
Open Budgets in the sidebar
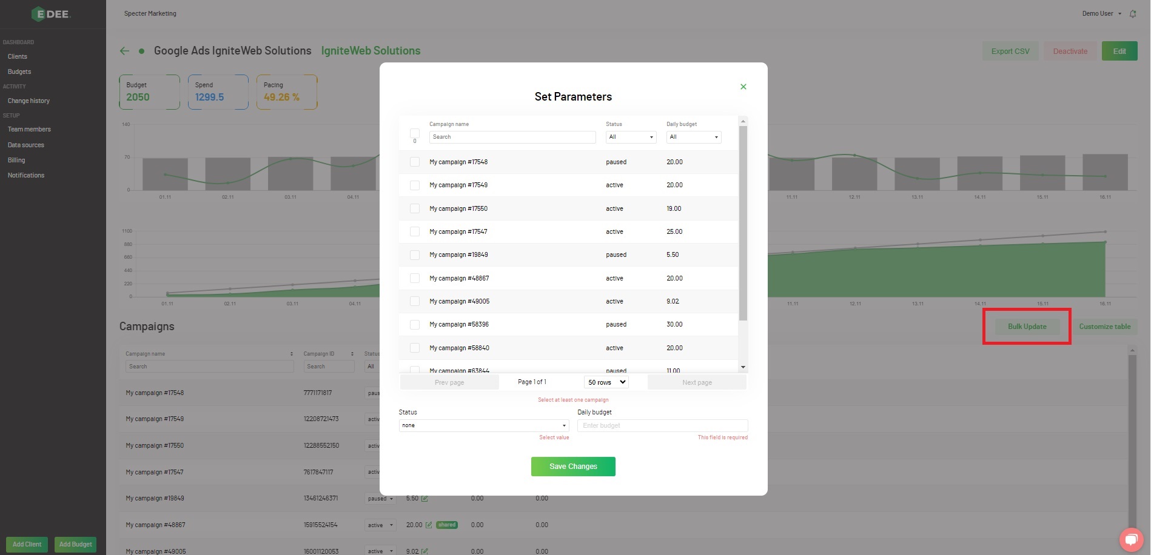19,71
